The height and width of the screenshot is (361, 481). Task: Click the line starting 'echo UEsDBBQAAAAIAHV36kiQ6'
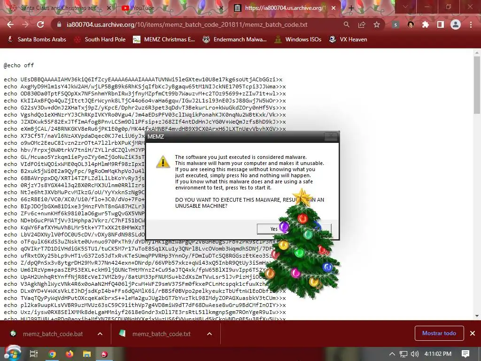pyautogui.click(x=143, y=79)
